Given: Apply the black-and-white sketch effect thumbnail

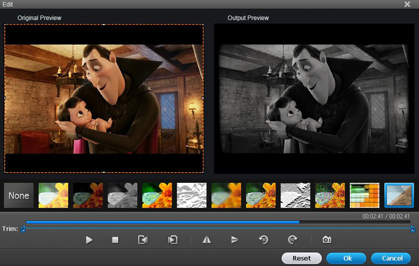Looking at the screenshot, I should coord(192,195).
